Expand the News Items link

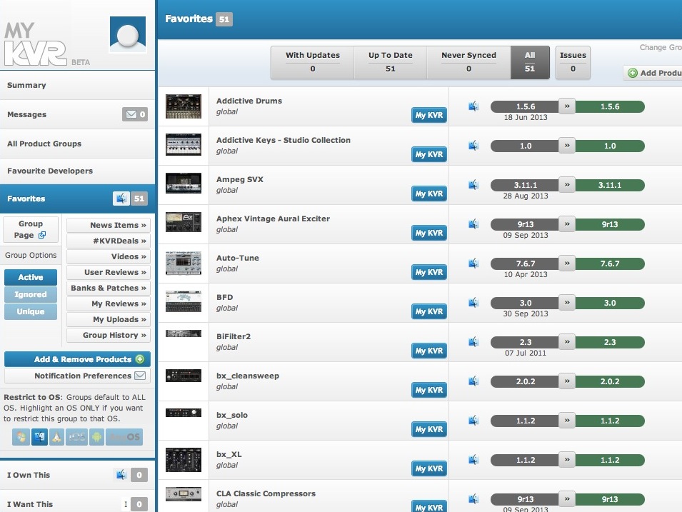click(x=109, y=225)
